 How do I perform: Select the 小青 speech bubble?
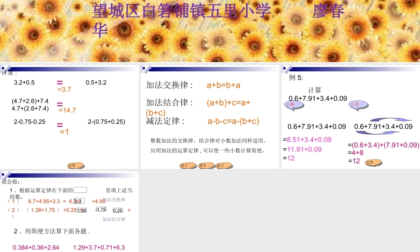[x=358, y=105]
